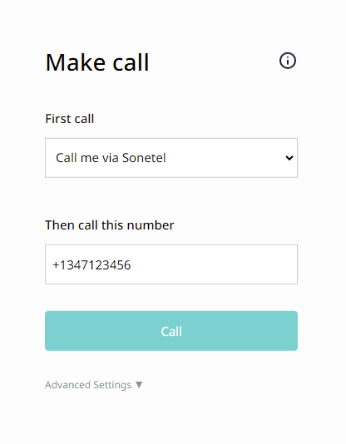
Task: Click the chevron arrow in Sonetel dropdown
Action: 289,158
